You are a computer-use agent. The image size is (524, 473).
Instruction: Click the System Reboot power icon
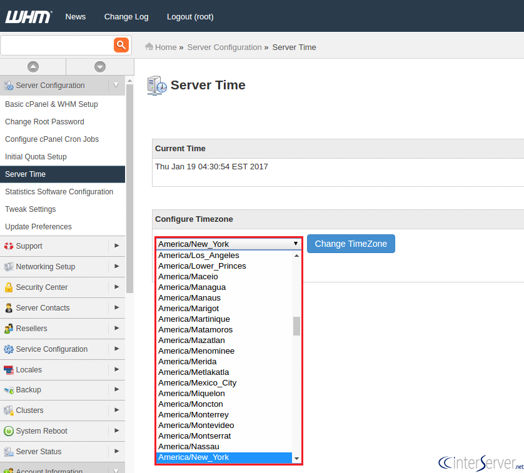click(8, 431)
